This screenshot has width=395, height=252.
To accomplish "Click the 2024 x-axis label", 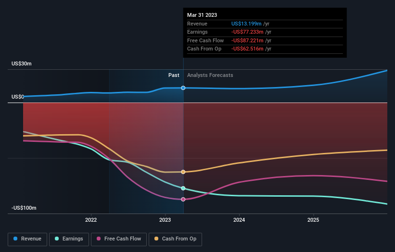I will point(239,220).
